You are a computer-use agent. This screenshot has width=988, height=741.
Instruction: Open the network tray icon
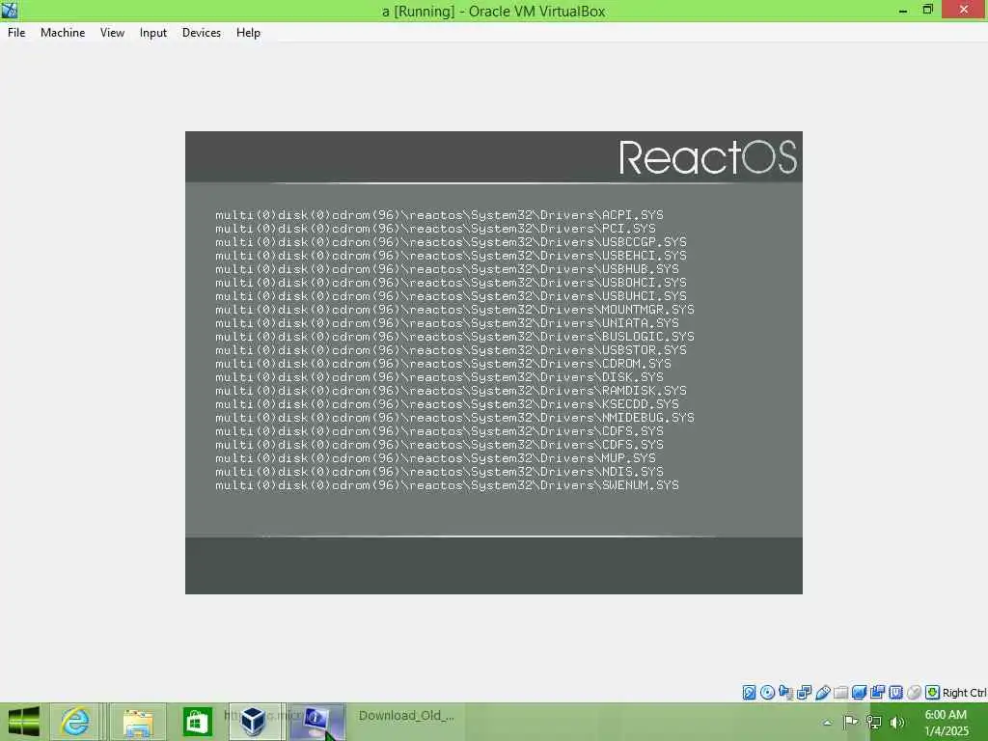(873, 722)
